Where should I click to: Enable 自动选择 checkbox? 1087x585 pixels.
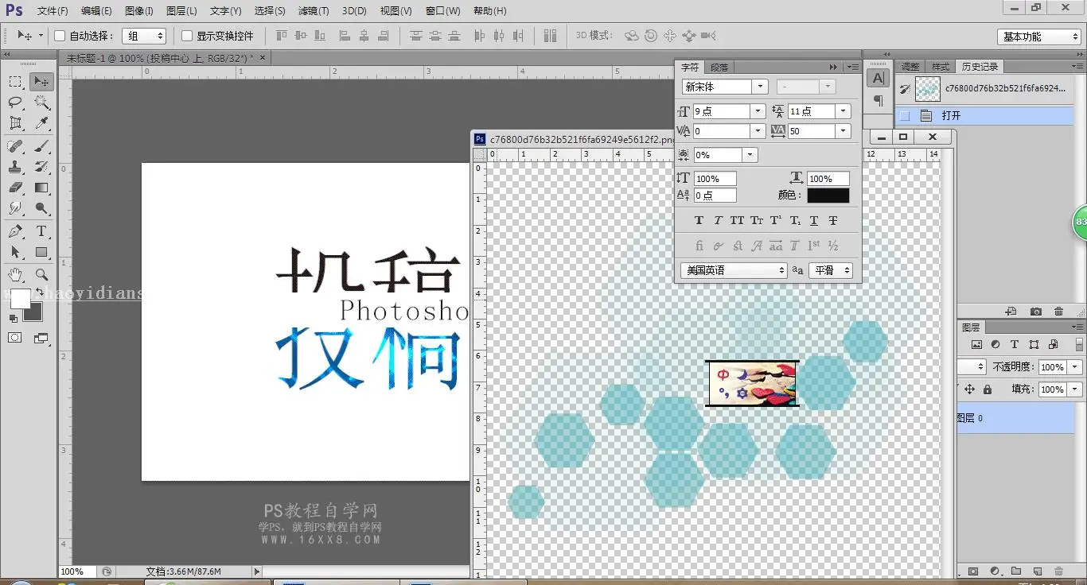60,36
